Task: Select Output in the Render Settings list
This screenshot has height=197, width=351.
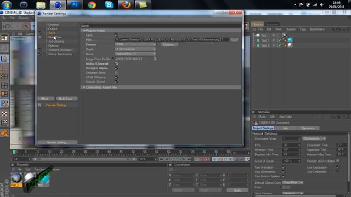Action: click(x=53, y=29)
